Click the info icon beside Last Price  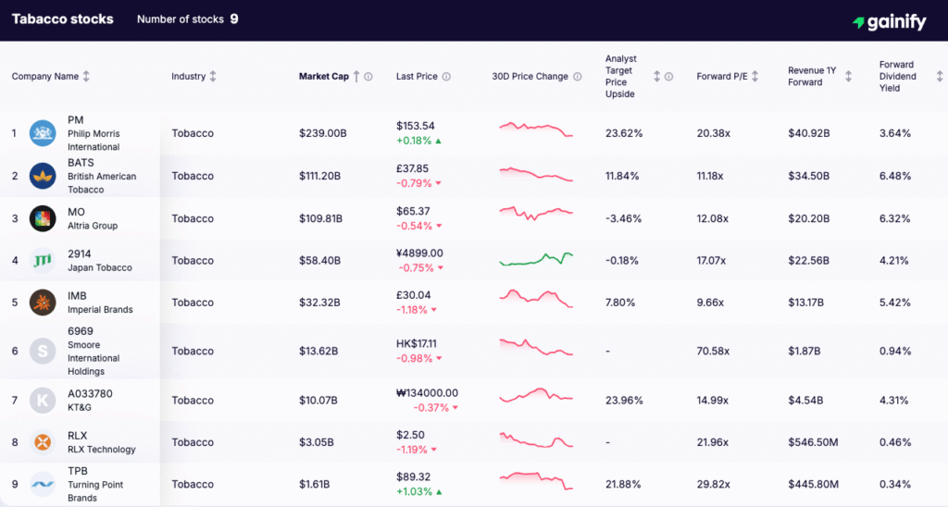[446, 77]
